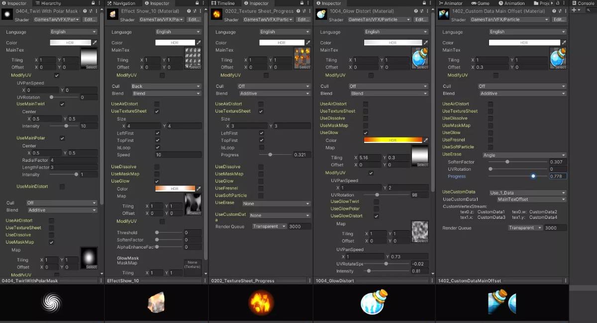597x323 pixels.
Task: Toggle UseMainTwirl checkbox
Action: tap(62, 104)
